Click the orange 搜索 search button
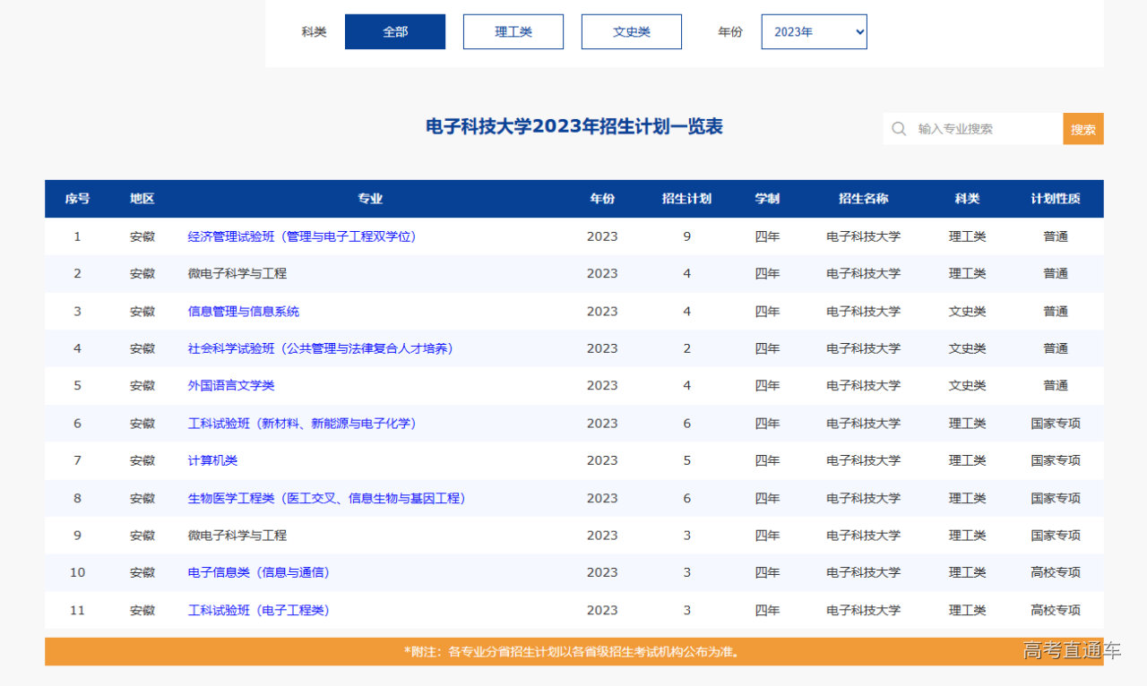1147x686 pixels. tap(1083, 129)
